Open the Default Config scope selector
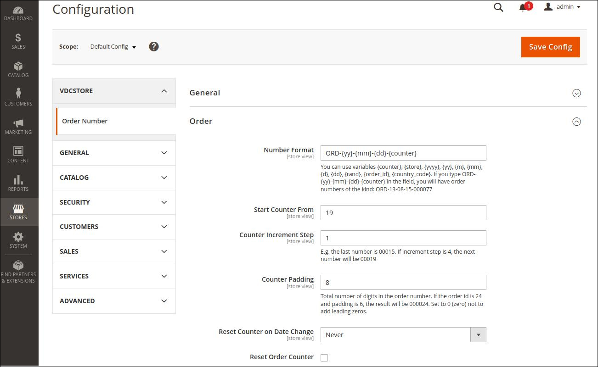Image resolution: width=598 pixels, height=367 pixels. [113, 47]
